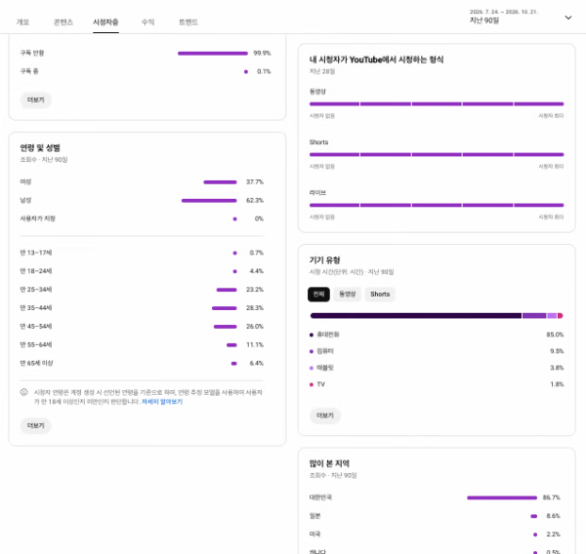Click the 남성 percentage bar
This screenshot has width=586, height=554.
[x=209, y=201]
